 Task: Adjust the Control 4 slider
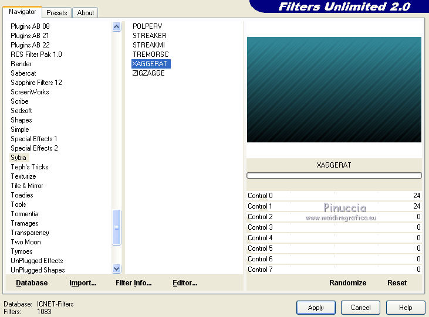pos(334,238)
